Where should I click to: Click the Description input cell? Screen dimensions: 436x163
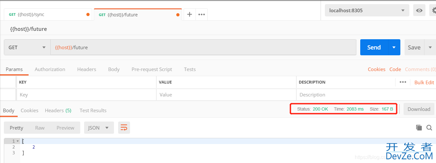[366, 95]
